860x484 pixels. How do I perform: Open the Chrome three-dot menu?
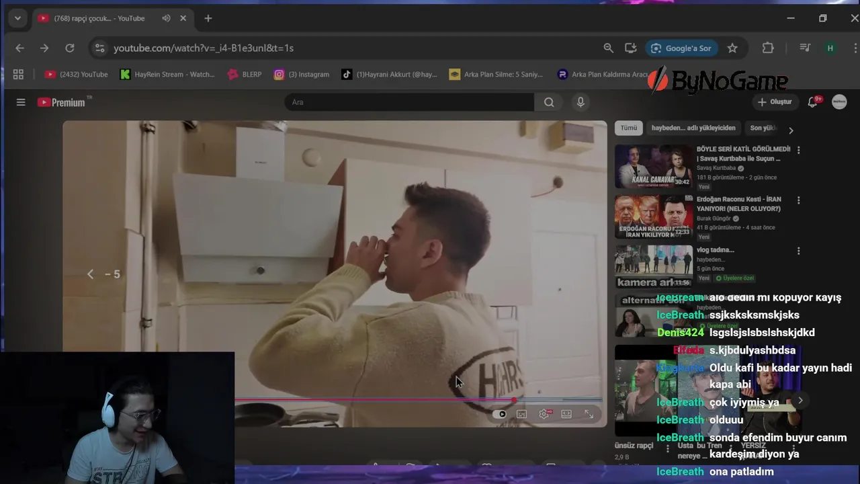[855, 48]
